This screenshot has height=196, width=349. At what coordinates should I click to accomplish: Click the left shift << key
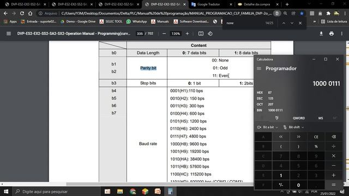coord(281,137)
